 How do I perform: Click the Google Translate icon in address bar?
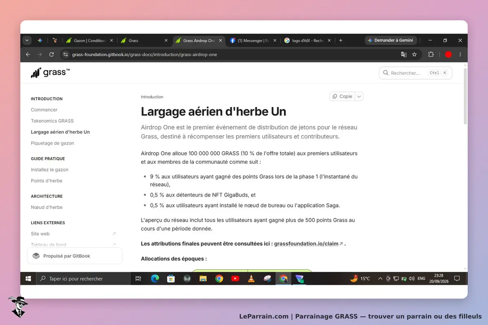click(404, 54)
